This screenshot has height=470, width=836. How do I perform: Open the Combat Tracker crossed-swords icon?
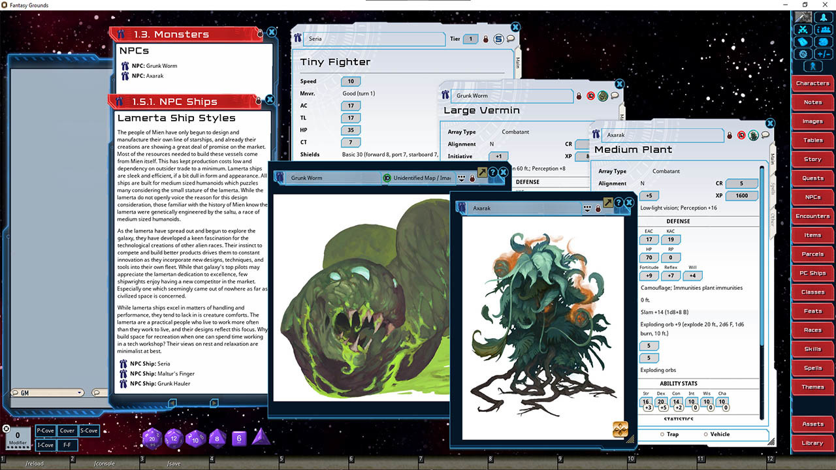pyautogui.click(x=802, y=29)
